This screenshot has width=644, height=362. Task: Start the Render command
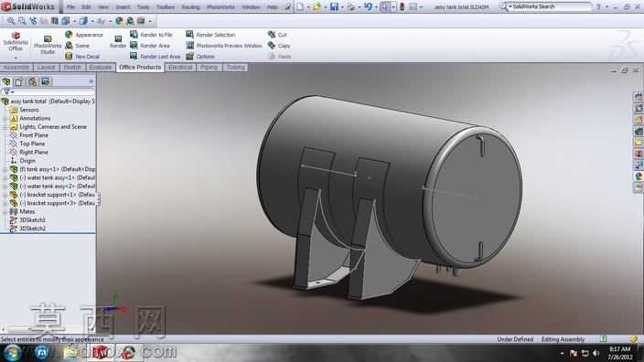click(x=118, y=41)
